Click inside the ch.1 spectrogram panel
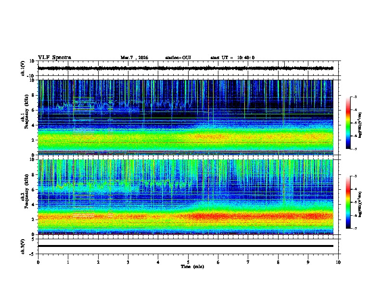 click(x=186, y=117)
